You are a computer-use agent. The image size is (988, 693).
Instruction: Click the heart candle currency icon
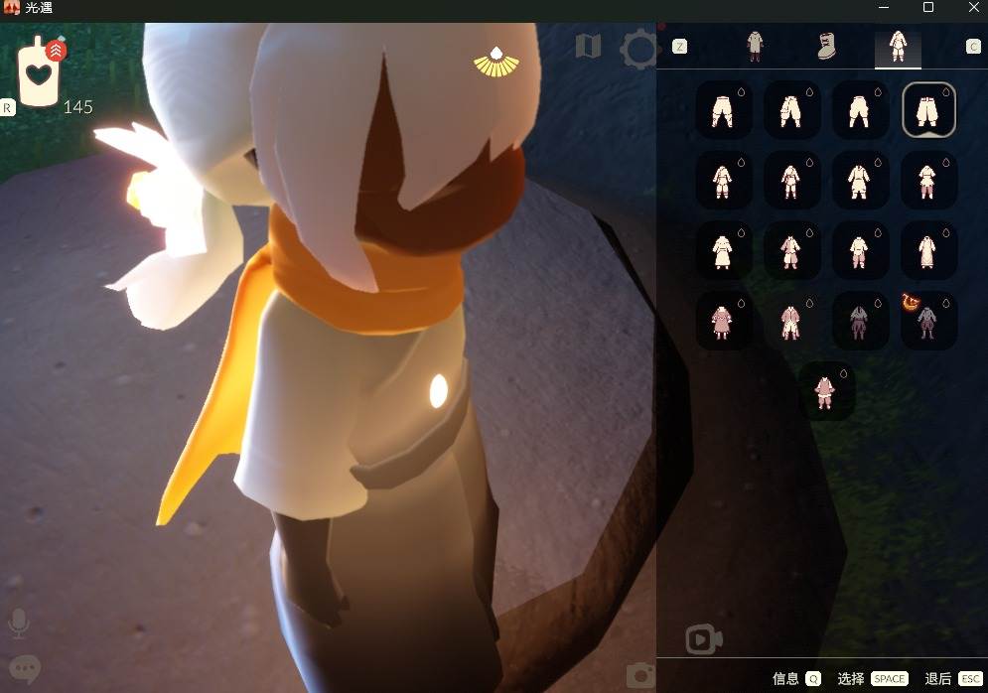coord(39,72)
